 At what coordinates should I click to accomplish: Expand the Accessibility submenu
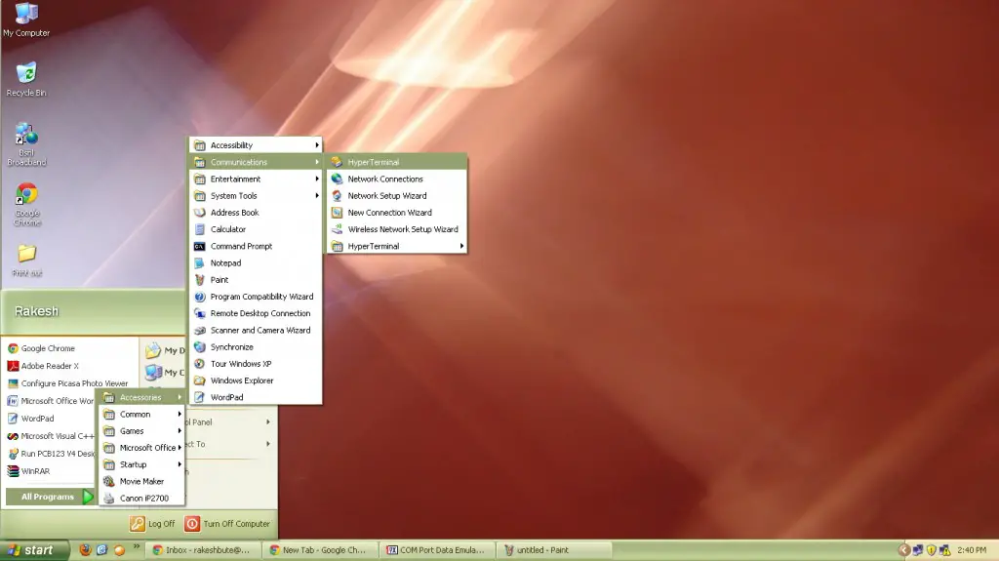(256, 145)
